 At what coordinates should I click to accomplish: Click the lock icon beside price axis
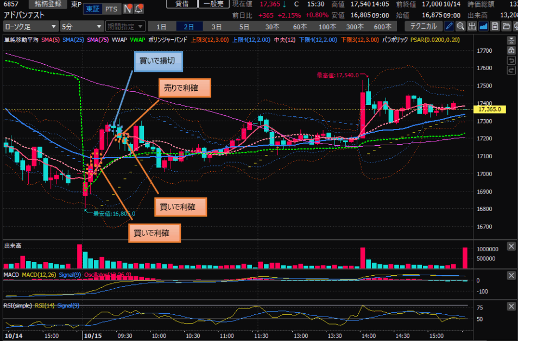tap(511, 50)
